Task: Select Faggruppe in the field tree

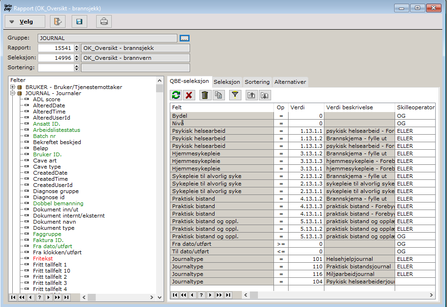Action: click(47, 234)
